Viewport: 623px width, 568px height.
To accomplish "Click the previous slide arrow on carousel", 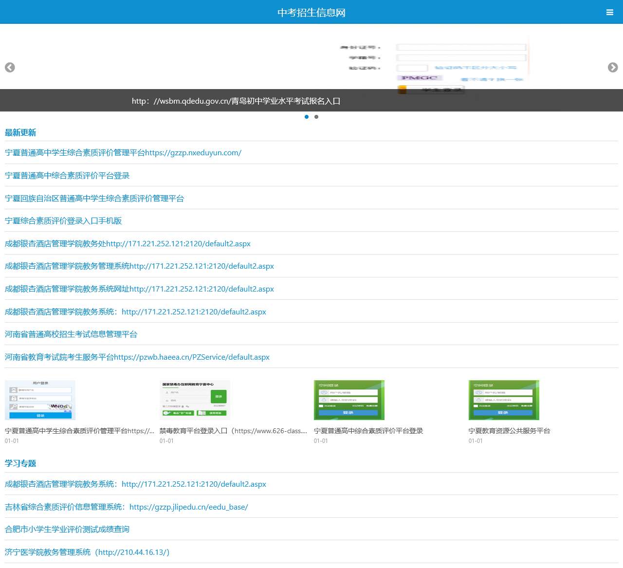I will pos(10,68).
